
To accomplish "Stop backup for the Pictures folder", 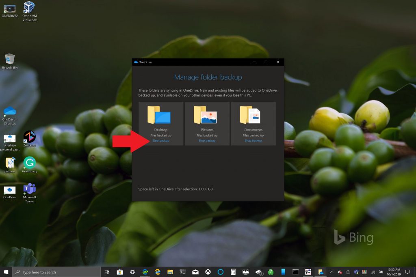I will pos(207,141).
